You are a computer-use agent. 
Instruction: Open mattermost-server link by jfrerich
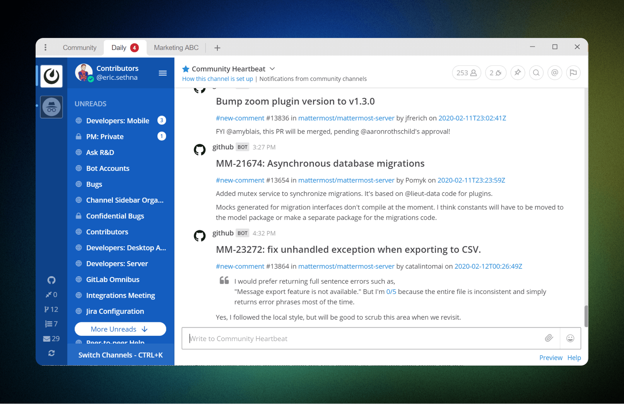[x=346, y=118]
